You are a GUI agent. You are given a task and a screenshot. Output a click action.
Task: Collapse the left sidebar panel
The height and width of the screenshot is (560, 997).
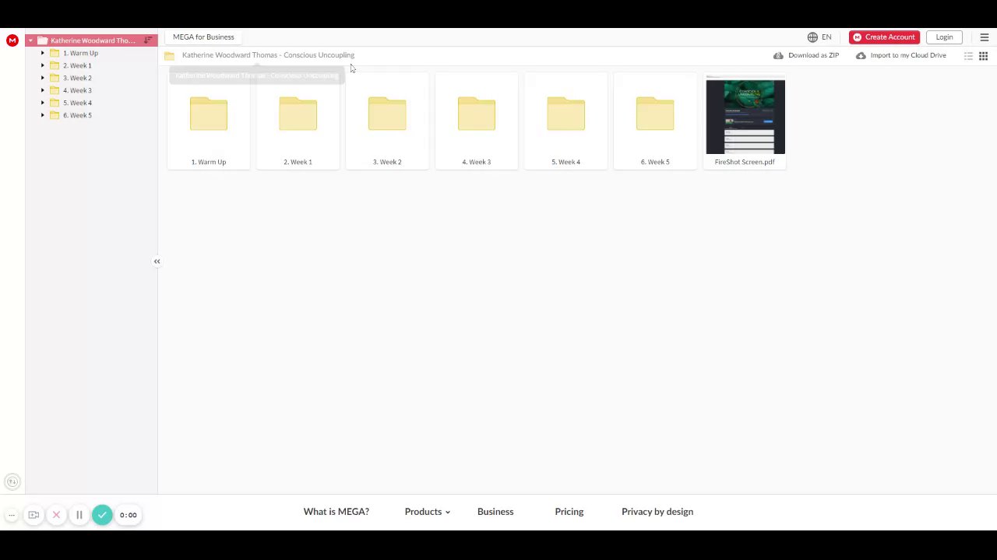tap(157, 261)
